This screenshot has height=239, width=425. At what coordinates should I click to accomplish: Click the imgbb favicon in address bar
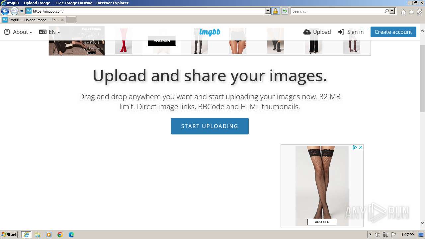pos(29,11)
